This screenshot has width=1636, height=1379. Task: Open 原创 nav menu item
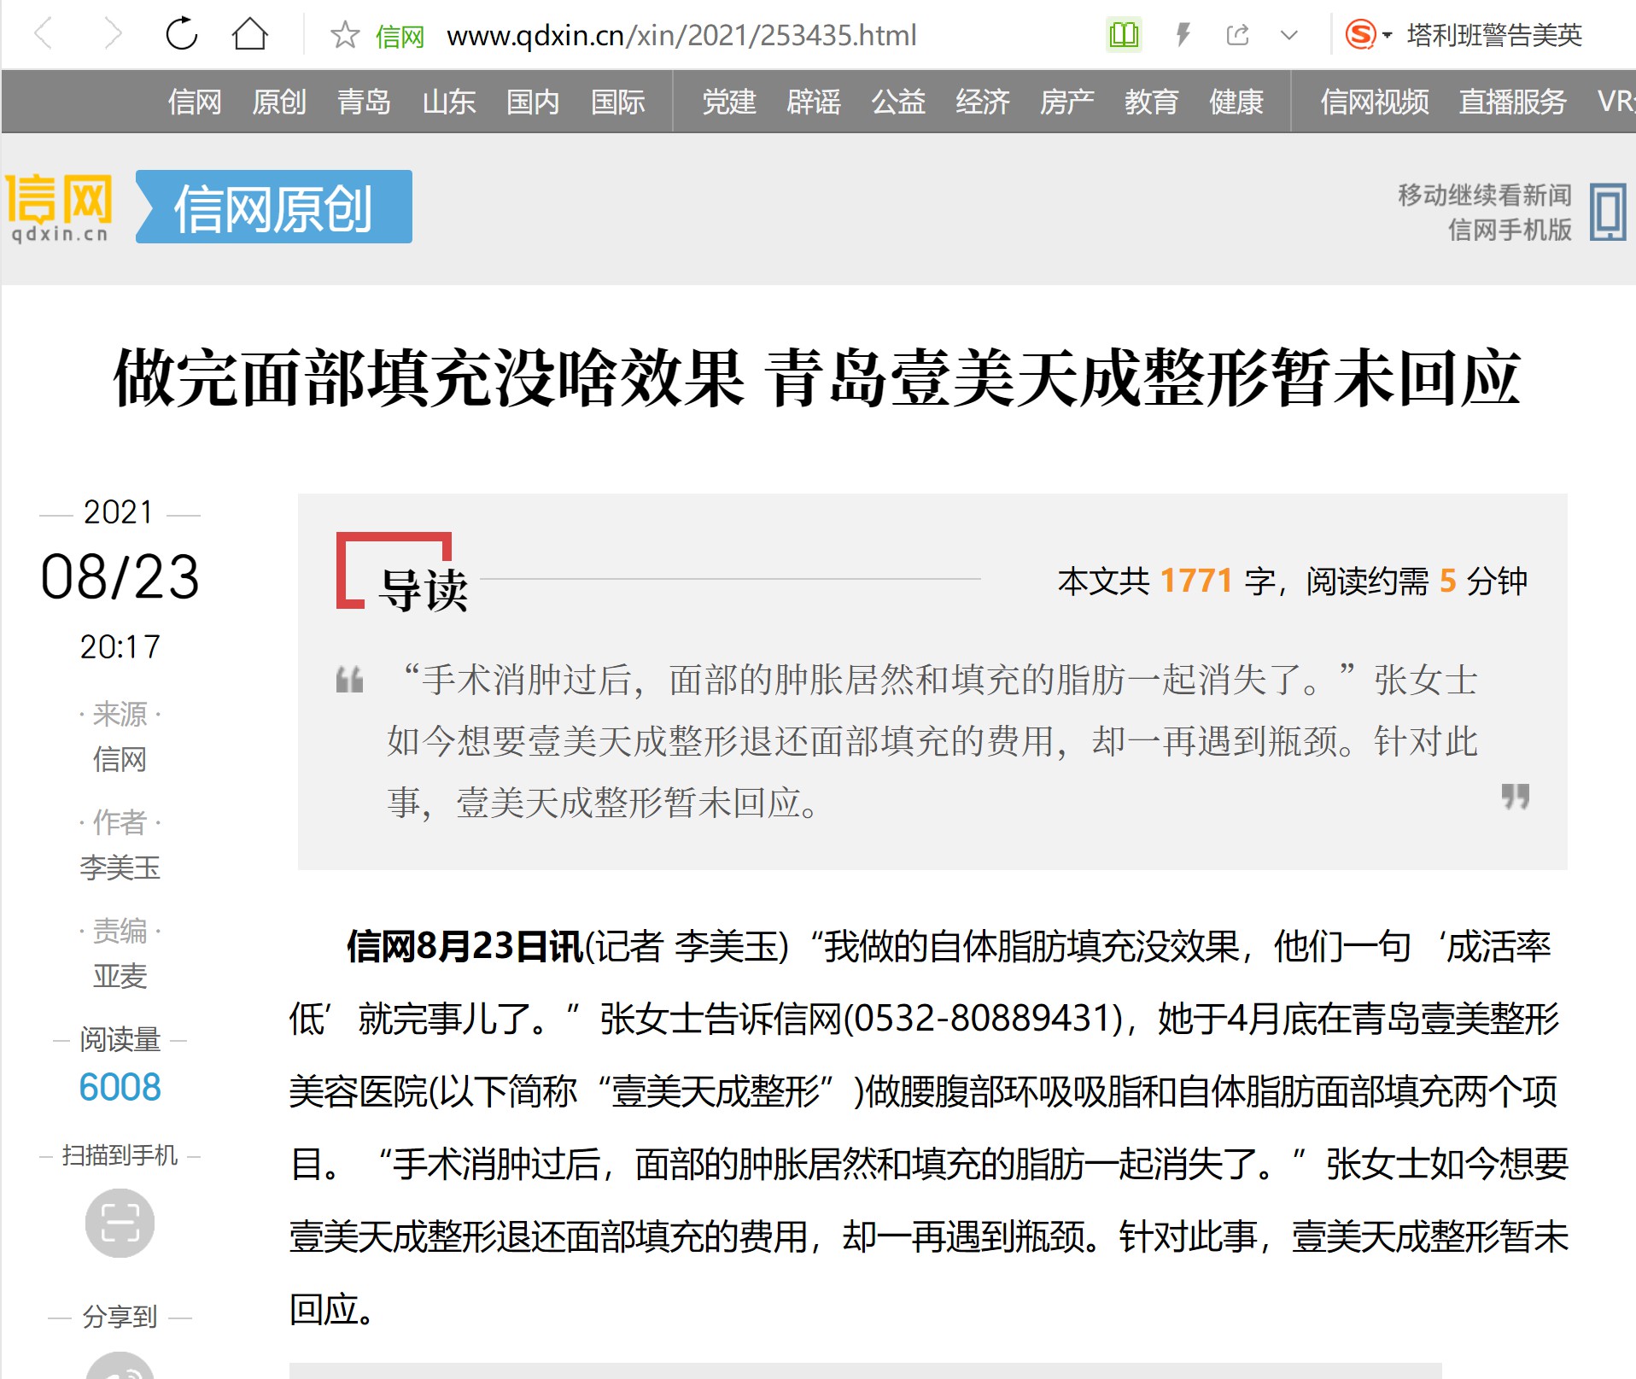[279, 102]
